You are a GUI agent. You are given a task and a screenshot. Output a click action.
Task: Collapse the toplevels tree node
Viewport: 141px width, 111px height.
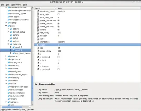(x=8, y=44)
